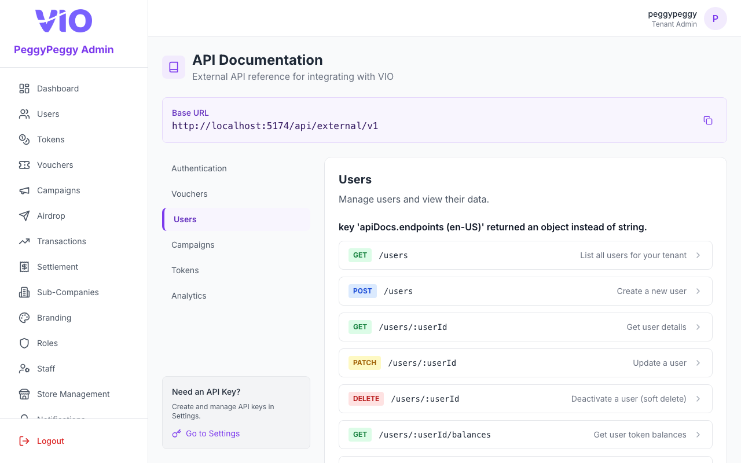Click the Campaigns megaphone icon

pos(24,190)
